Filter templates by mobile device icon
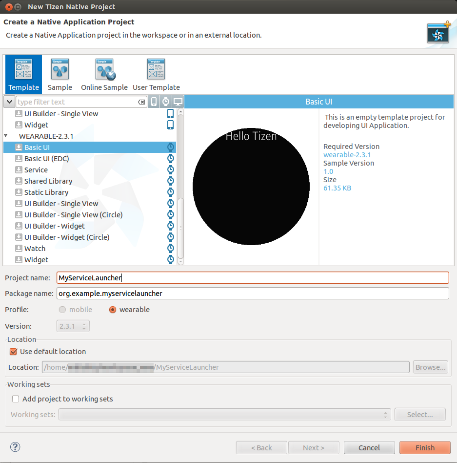457x463 pixels. tap(154, 102)
